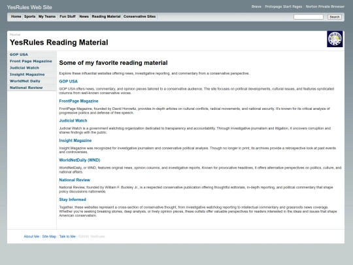Open the Norton Private Browser link

pyautogui.click(x=325, y=7)
